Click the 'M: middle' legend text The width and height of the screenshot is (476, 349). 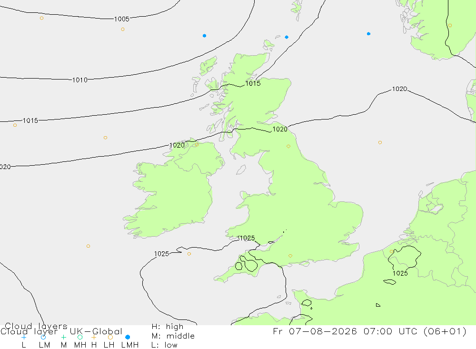(173, 336)
